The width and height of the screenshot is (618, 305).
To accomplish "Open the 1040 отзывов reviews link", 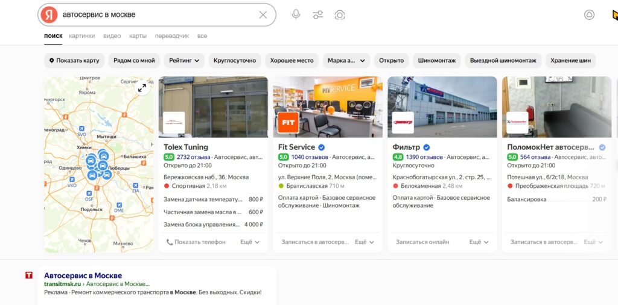I will (310, 157).
